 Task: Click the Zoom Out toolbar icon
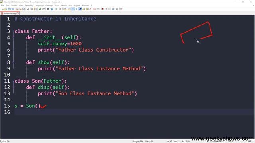[60, 9]
